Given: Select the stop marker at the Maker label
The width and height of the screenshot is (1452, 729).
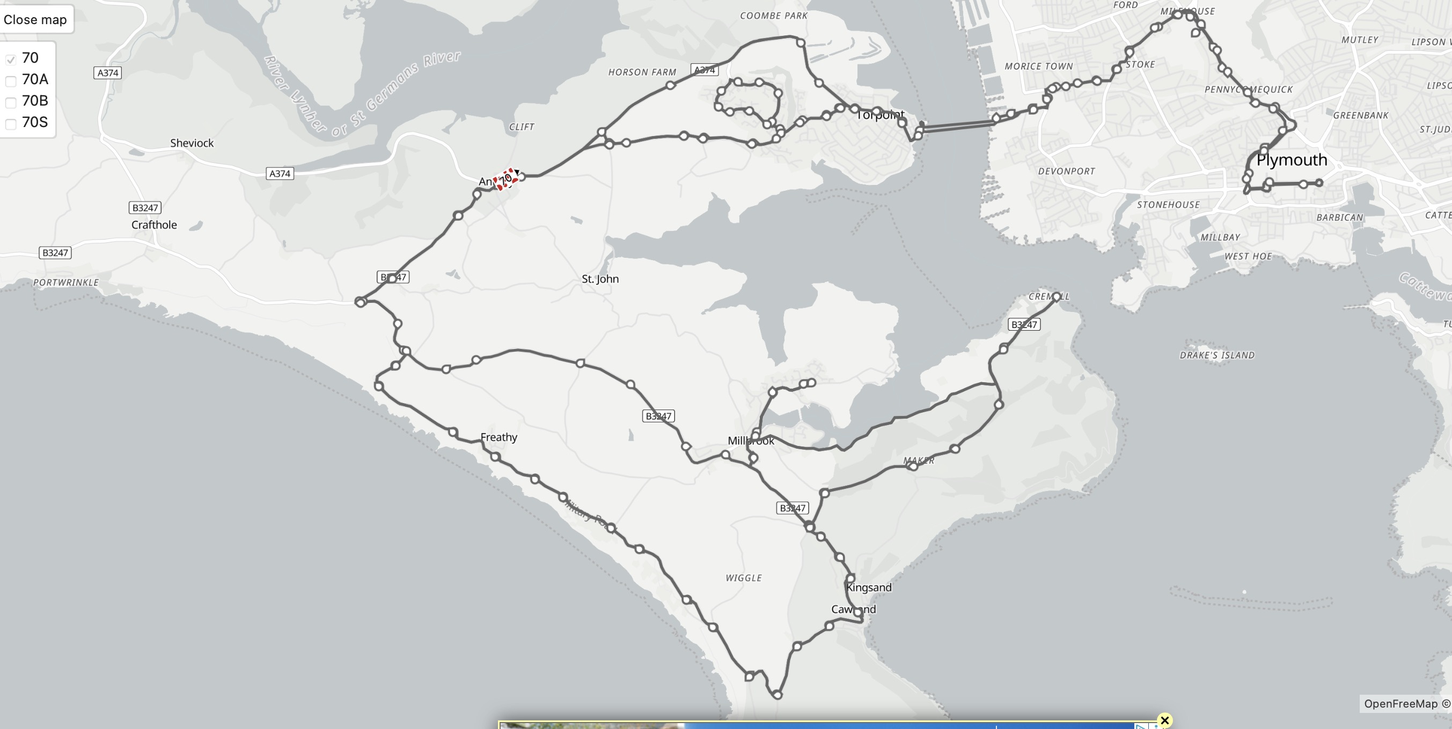Looking at the screenshot, I should (913, 466).
